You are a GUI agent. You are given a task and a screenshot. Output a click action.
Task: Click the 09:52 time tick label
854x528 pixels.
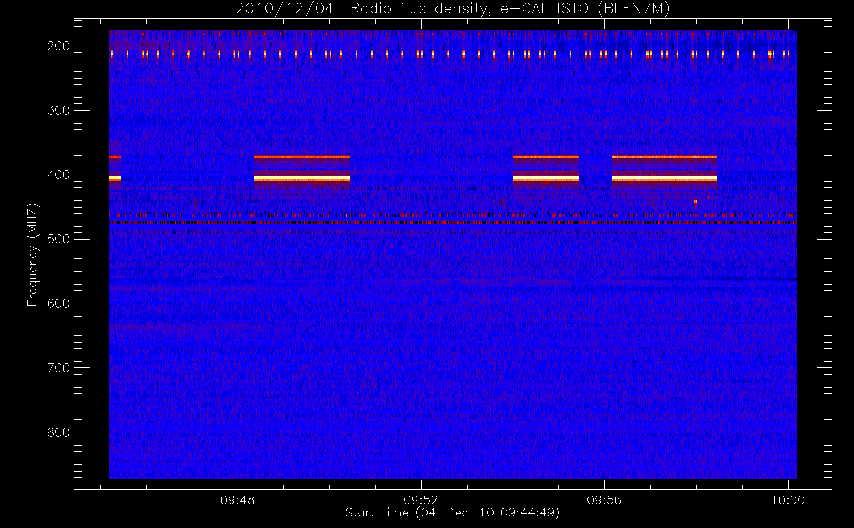point(421,500)
